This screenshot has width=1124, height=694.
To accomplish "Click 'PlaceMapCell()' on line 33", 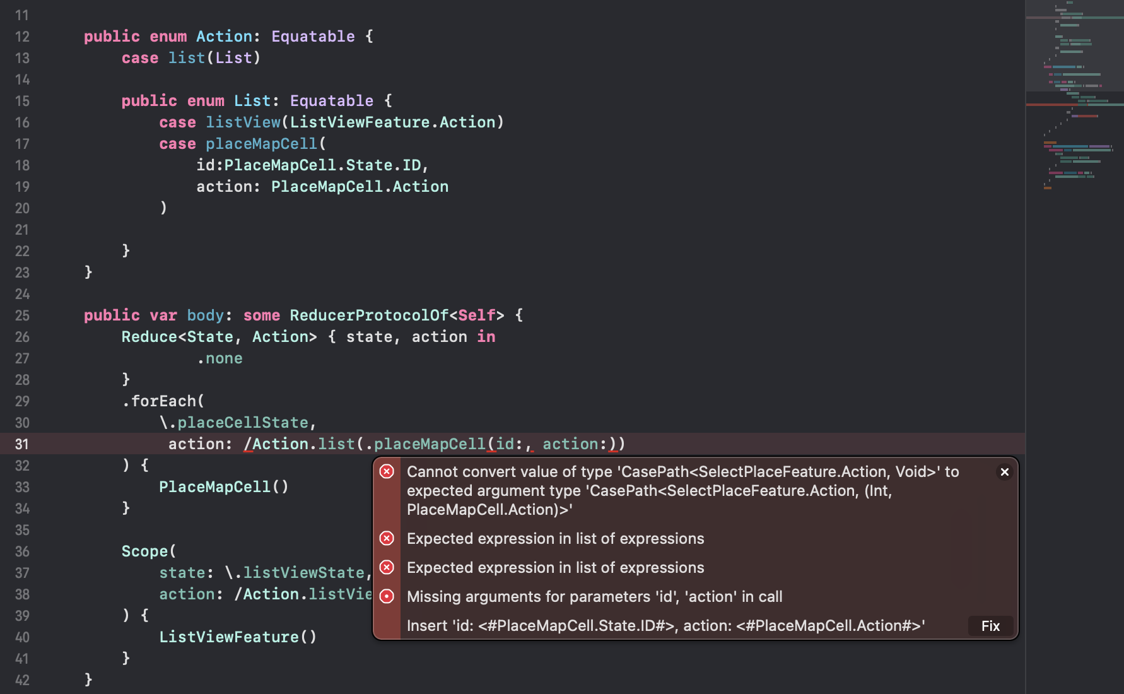I will coord(224,487).
